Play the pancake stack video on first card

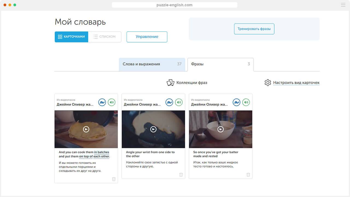(86, 129)
